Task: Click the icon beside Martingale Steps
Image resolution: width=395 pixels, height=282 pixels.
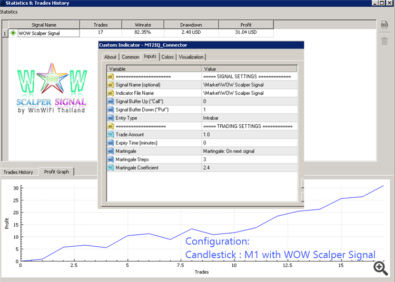Action: point(111,159)
